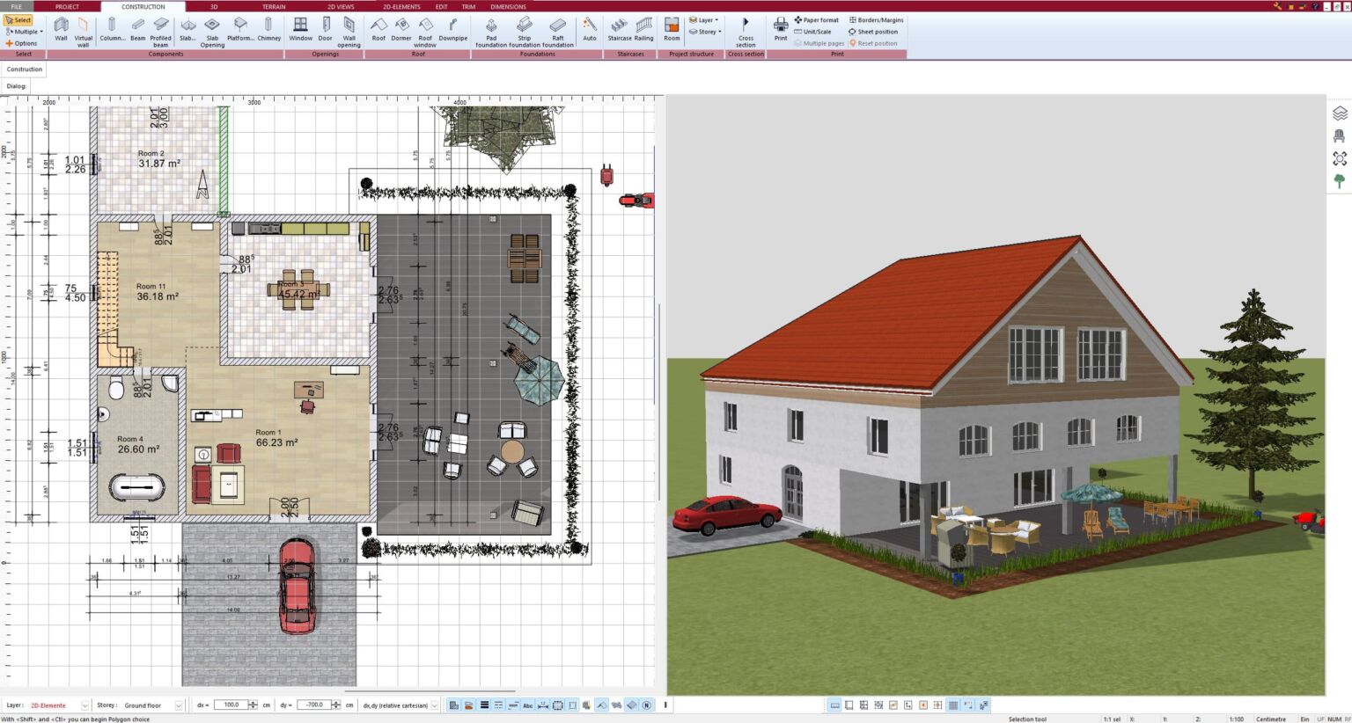Activate the Staircase tool
1352x723 pixels.
[619, 31]
